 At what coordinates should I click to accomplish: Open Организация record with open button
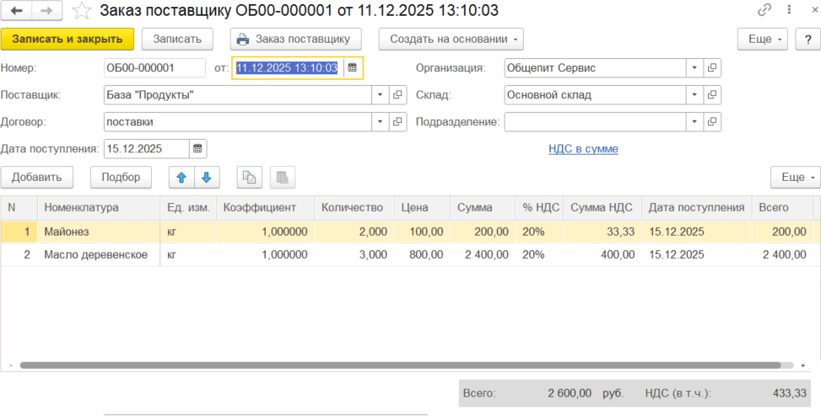point(712,68)
